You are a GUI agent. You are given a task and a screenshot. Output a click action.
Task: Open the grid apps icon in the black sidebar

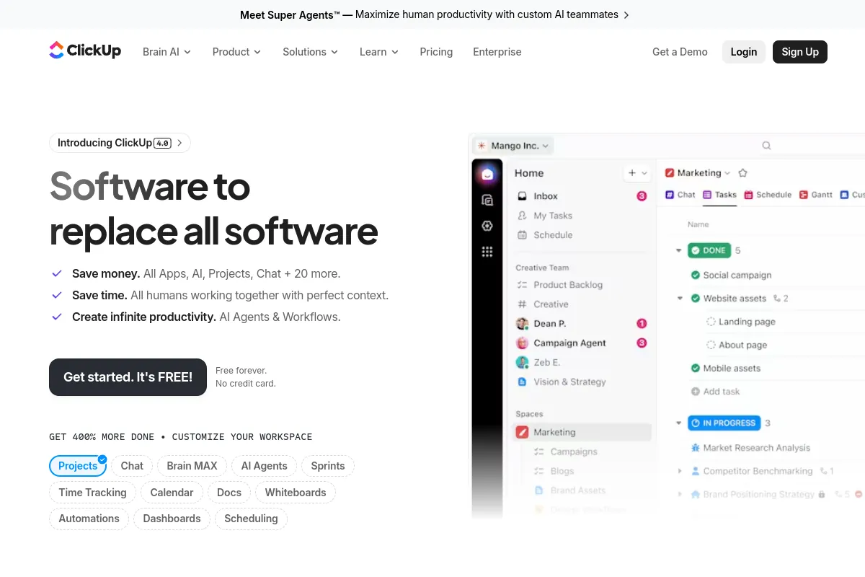click(487, 252)
